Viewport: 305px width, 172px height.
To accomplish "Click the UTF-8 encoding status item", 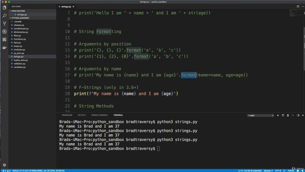I will [278, 171].
